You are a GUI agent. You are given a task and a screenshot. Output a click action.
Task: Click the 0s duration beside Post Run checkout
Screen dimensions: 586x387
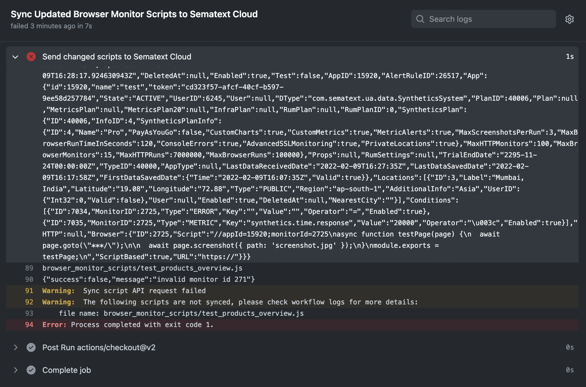[570, 347]
